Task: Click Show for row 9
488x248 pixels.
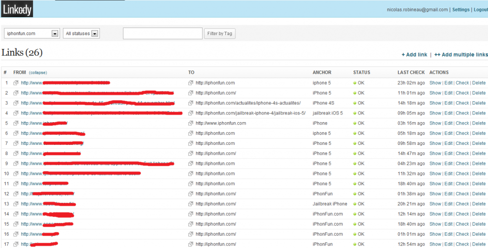Action: 435,163
